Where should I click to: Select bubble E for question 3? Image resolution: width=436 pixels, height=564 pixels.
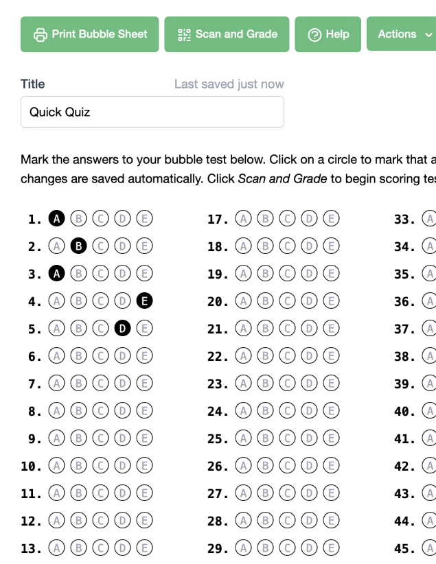click(144, 274)
